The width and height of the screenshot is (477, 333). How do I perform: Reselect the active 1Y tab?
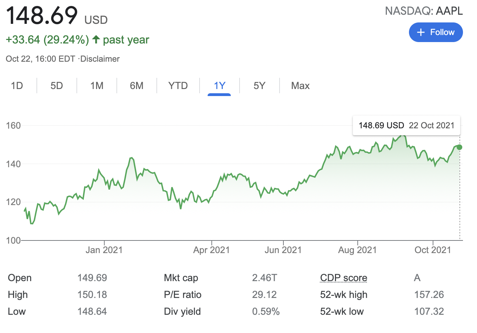coord(219,85)
